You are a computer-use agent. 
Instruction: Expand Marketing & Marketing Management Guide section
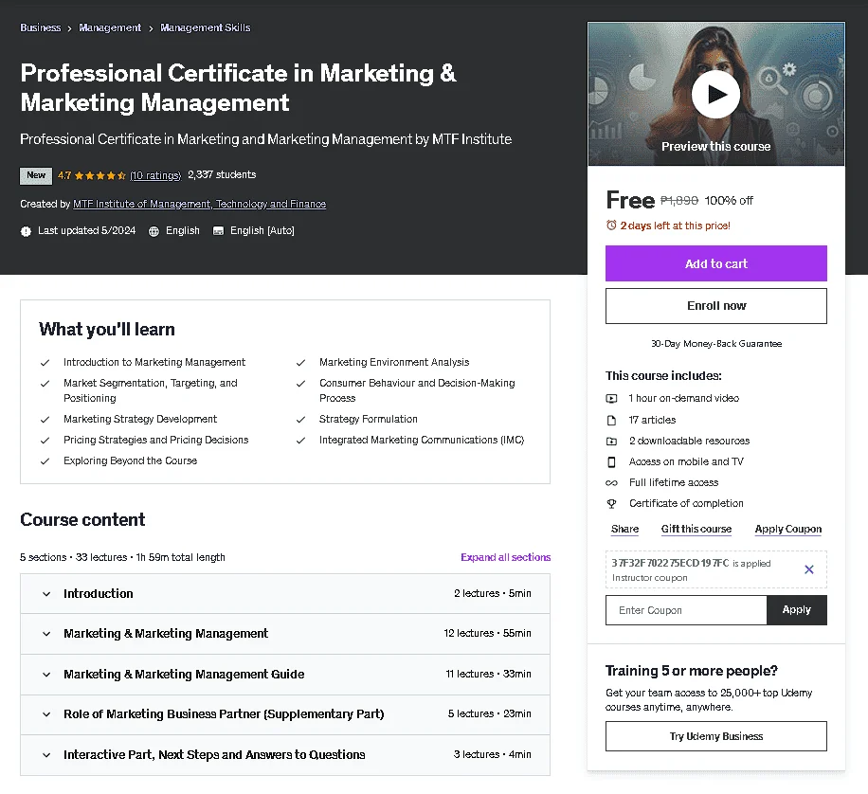click(x=285, y=675)
